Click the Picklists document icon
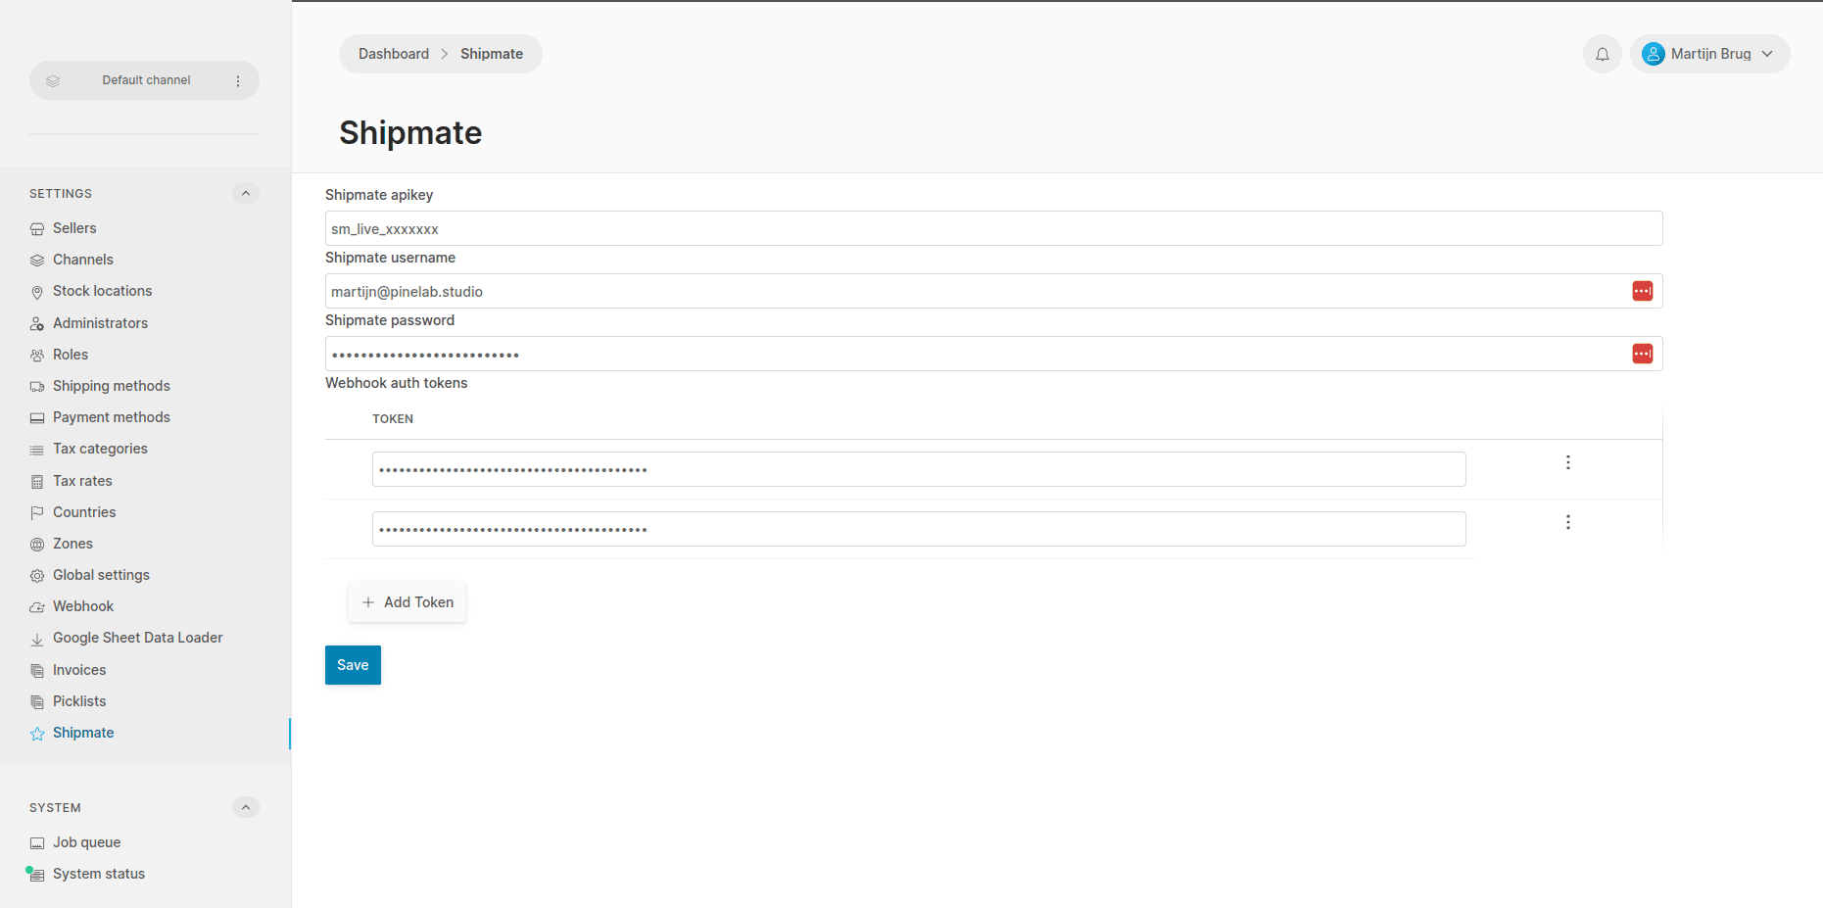Viewport: 1823px width, 908px height. pos(37,702)
